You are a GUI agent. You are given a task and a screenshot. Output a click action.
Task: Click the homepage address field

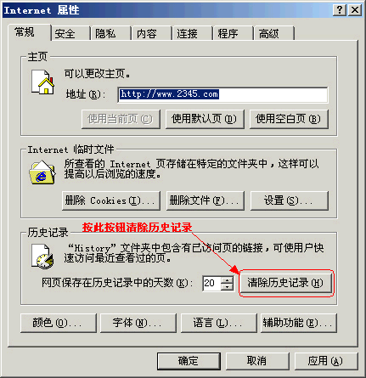point(222,94)
